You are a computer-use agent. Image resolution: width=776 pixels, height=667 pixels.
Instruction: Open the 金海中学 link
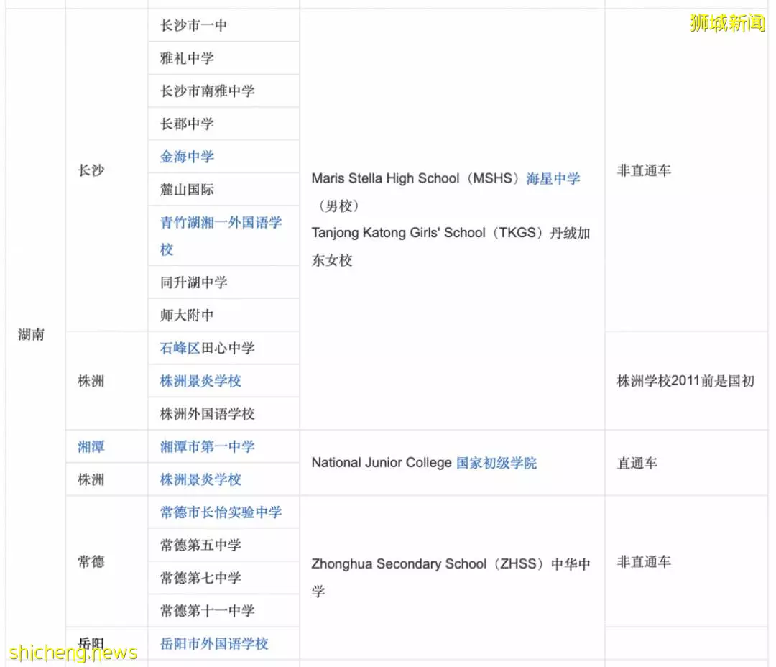(x=187, y=157)
